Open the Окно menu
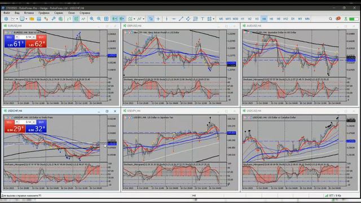This screenshot has width=361, height=203. click(x=72, y=13)
